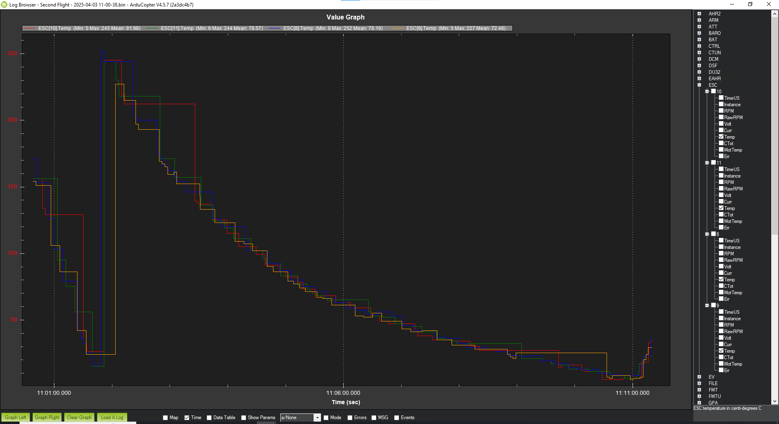This screenshot has width=779, height=424.
Task: Expand the AHR2 tree node
Action: 699,14
